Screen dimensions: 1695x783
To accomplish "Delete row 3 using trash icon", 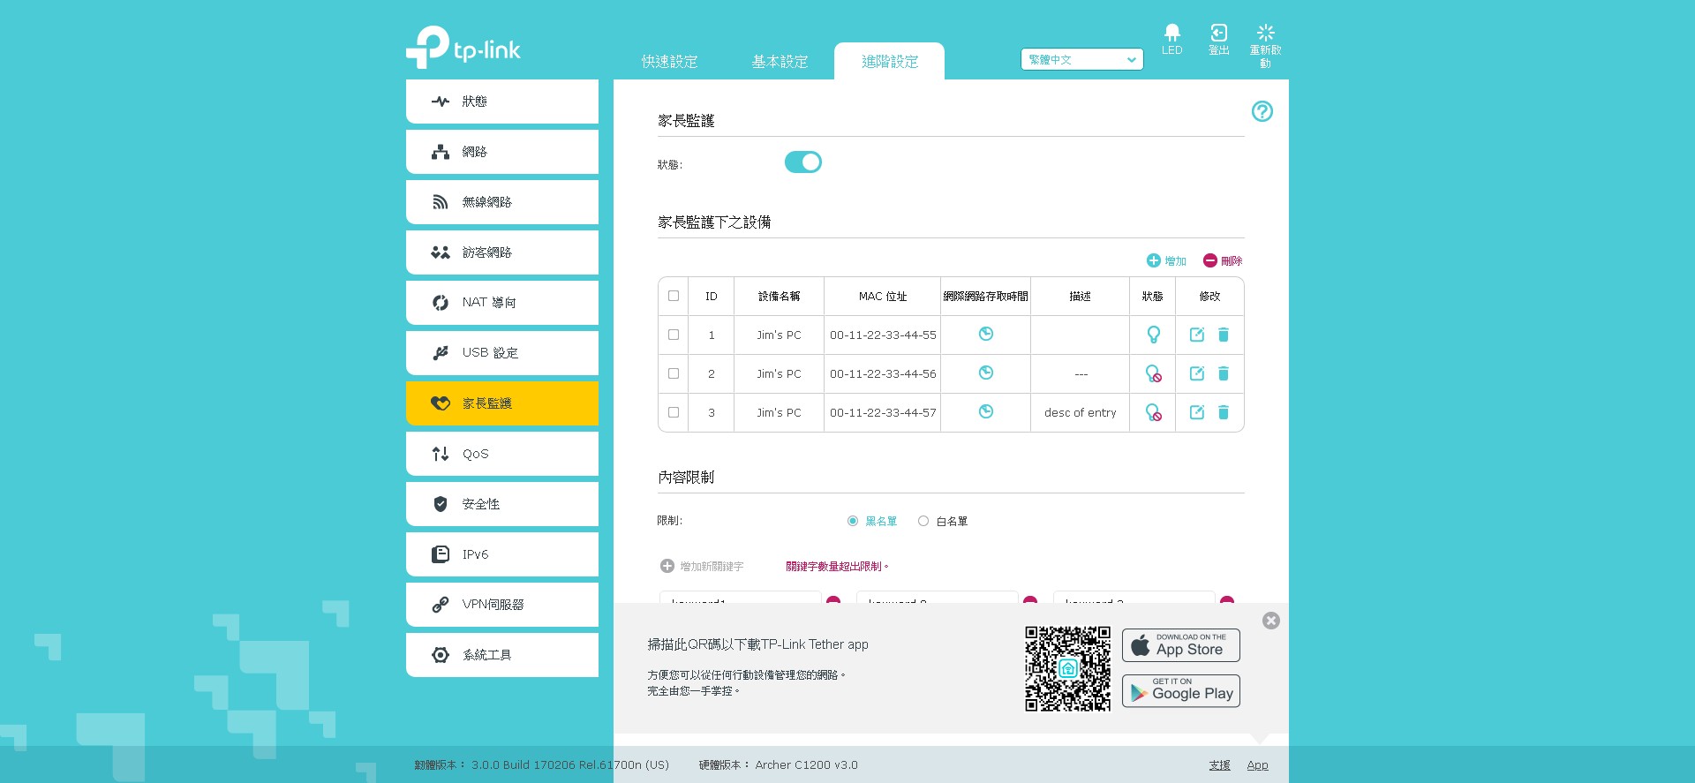I will click(1224, 412).
